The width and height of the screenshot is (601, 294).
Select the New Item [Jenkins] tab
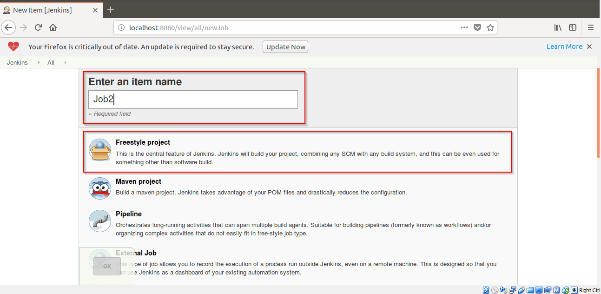pos(51,10)
